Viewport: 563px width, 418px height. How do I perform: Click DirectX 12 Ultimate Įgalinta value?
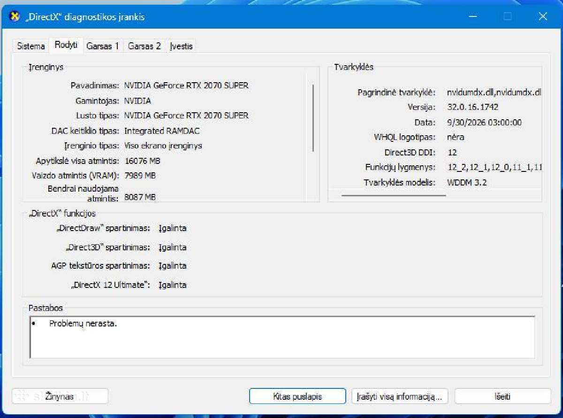(x=173, y=285)
